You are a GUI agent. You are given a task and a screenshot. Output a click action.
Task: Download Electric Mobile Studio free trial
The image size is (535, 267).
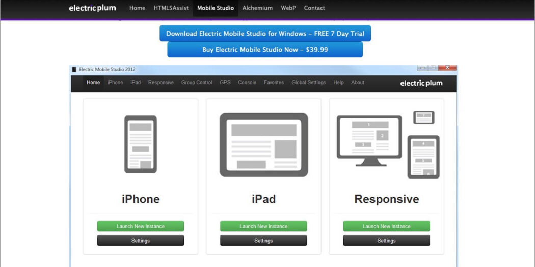tap(265, 34)
